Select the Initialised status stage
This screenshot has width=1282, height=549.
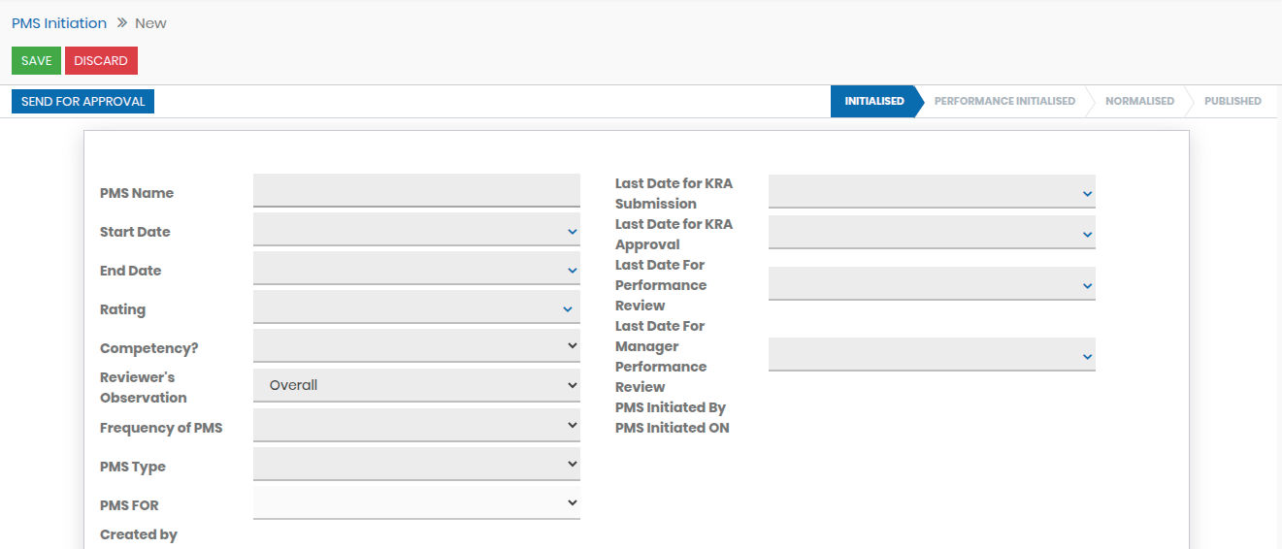(873, 101)
